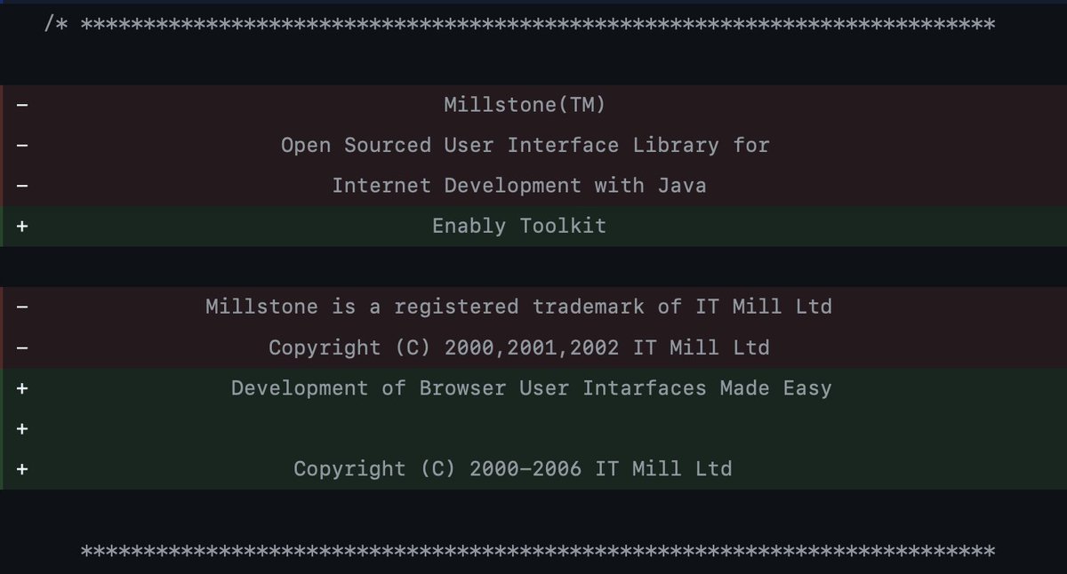Viewport: 1067px width, 574px height.
Task: Select 'Millstone is a registered trademark of IT Mill Ltd'
Action: pos(518,307)
